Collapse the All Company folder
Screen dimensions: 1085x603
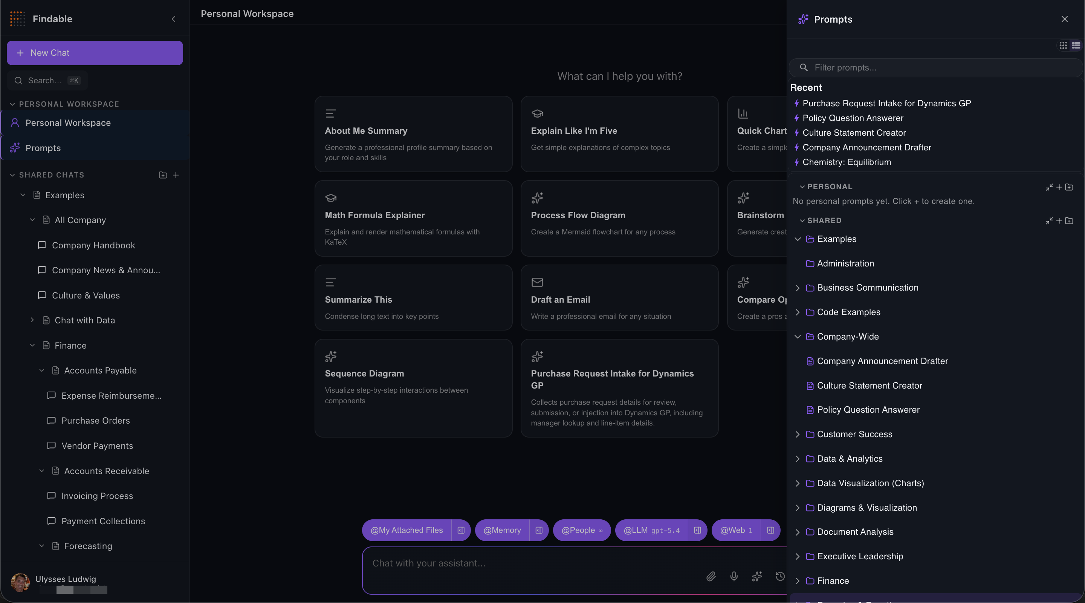(x=32, y=220)
